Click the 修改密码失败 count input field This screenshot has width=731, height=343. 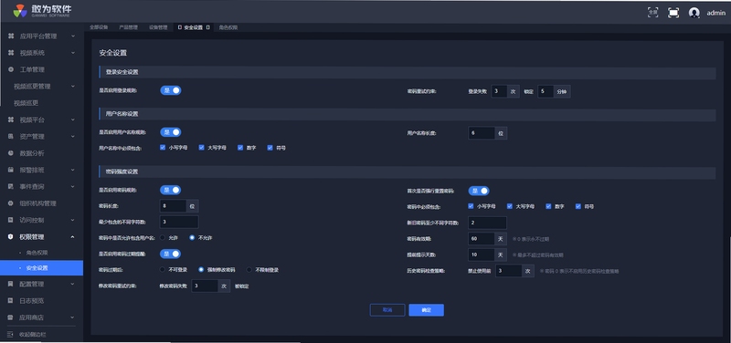205,286
